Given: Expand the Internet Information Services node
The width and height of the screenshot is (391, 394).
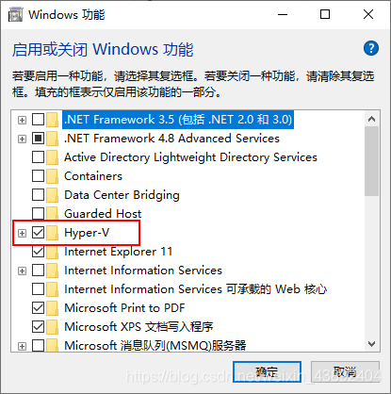Looking at the screenshot, I should [22, 271].
